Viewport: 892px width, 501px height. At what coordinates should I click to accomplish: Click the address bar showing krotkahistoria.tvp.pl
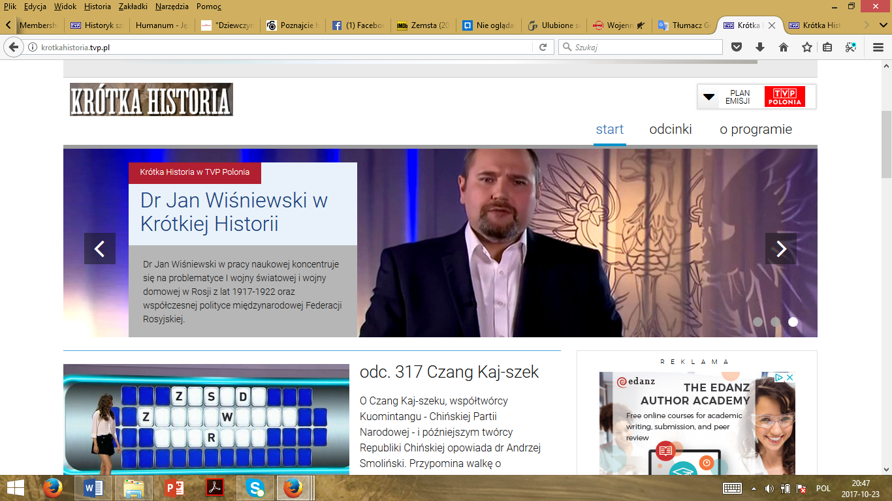[286, 47]
